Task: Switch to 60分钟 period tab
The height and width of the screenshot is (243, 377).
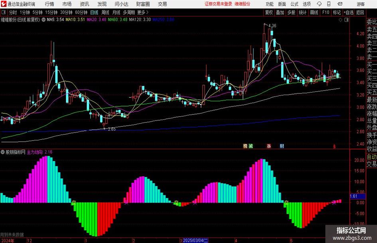Action: [81, 12]
